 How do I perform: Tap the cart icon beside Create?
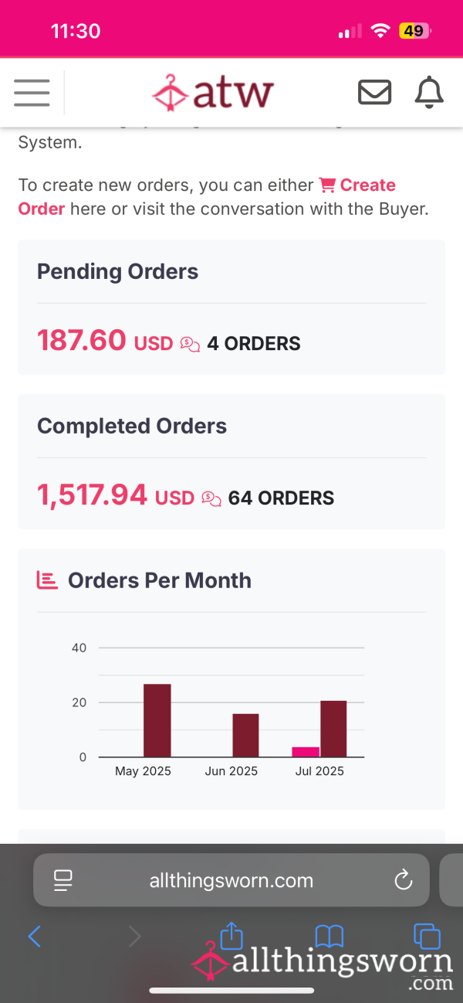point(327,185)
